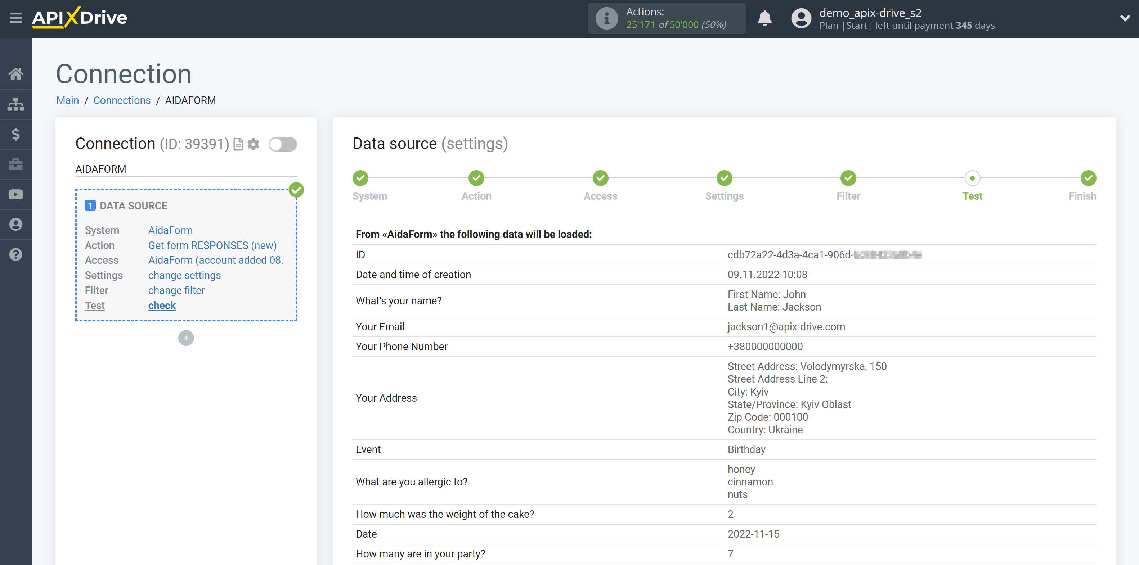This screenshot has height=565, width=1139.
Task: Open the help question-mark sidebar icon
Action: pos(15,254)
